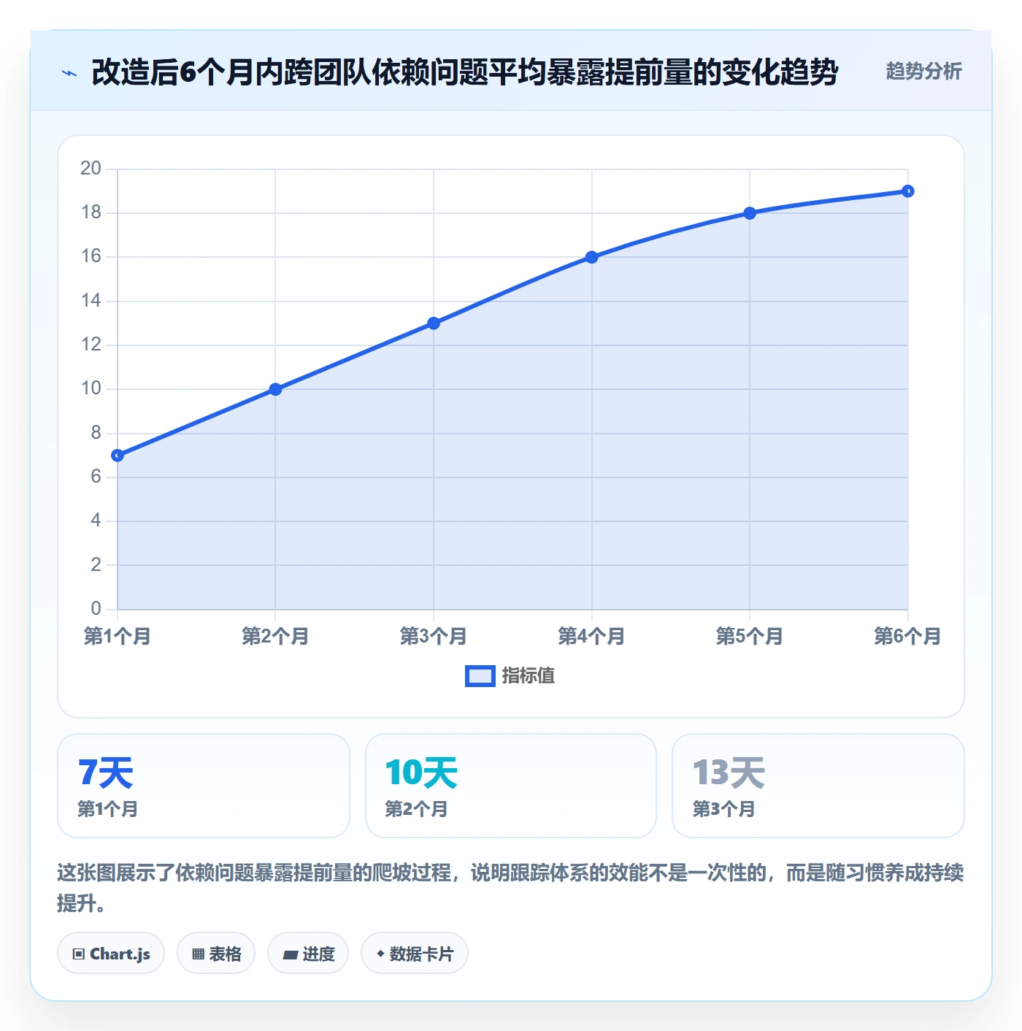
Task: Click the 7天 first-month stat card
Action: (x=204, y=786)
